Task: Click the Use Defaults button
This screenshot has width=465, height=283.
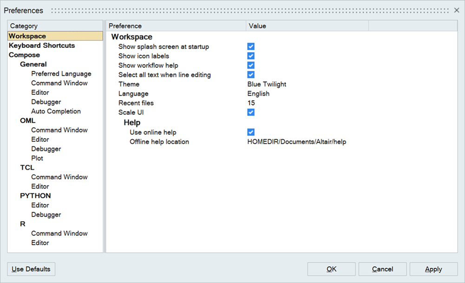Action: [x=31, y=269]
